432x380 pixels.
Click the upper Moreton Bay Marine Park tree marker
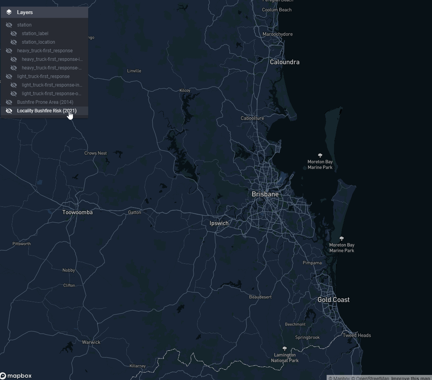pyautogui.click(x=320, y=155)
